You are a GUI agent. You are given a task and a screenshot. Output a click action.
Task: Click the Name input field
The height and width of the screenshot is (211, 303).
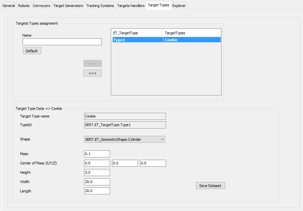point(62,42)
